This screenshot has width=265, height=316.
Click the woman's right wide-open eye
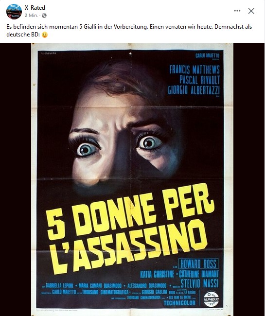pos(150,143)
